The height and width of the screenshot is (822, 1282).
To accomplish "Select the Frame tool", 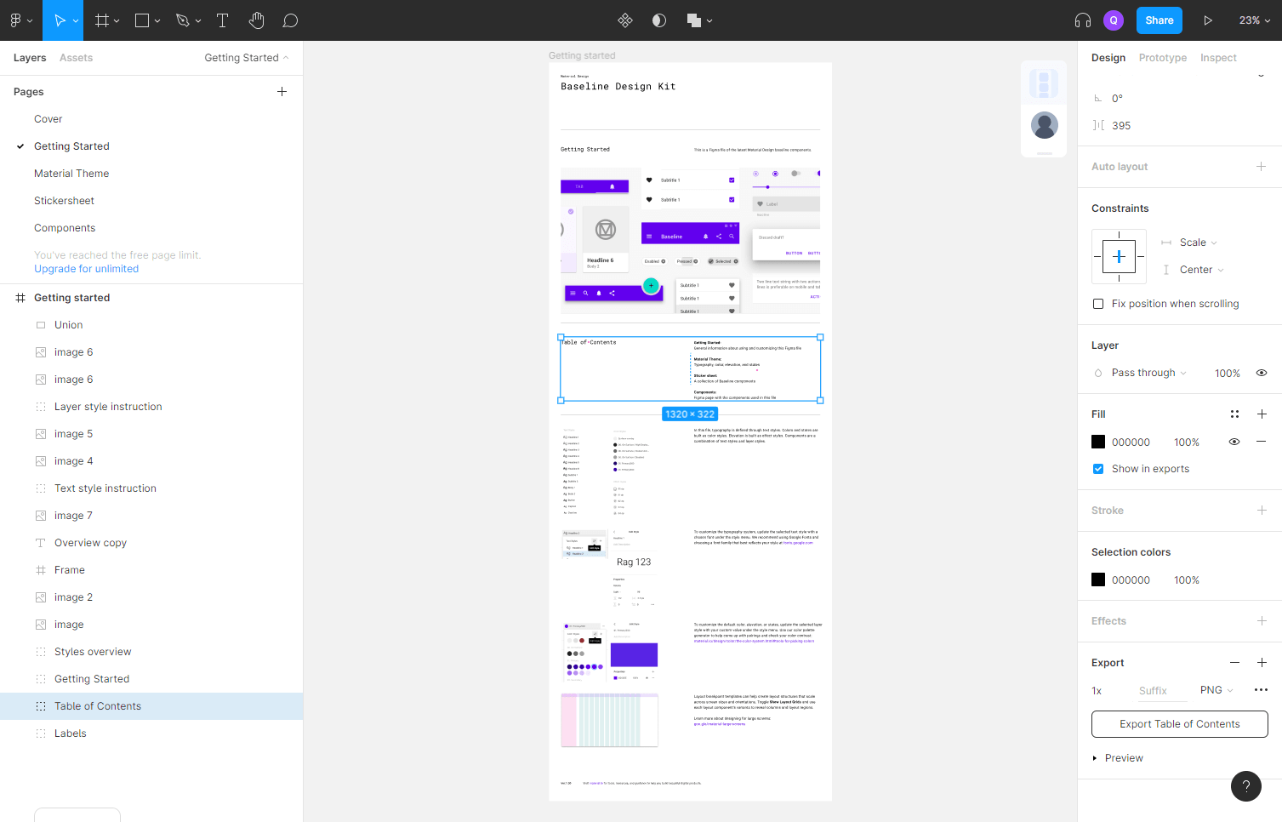I will pos(102,20).
